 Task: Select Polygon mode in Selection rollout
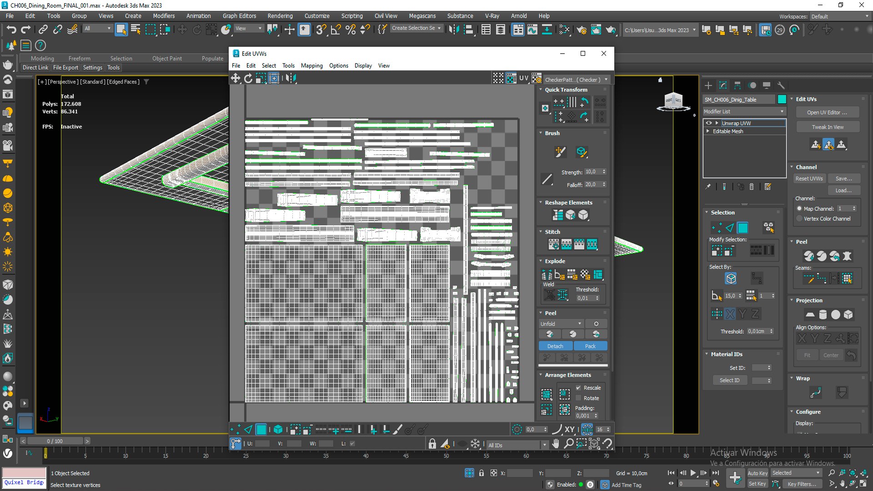(x=743, y=228)
